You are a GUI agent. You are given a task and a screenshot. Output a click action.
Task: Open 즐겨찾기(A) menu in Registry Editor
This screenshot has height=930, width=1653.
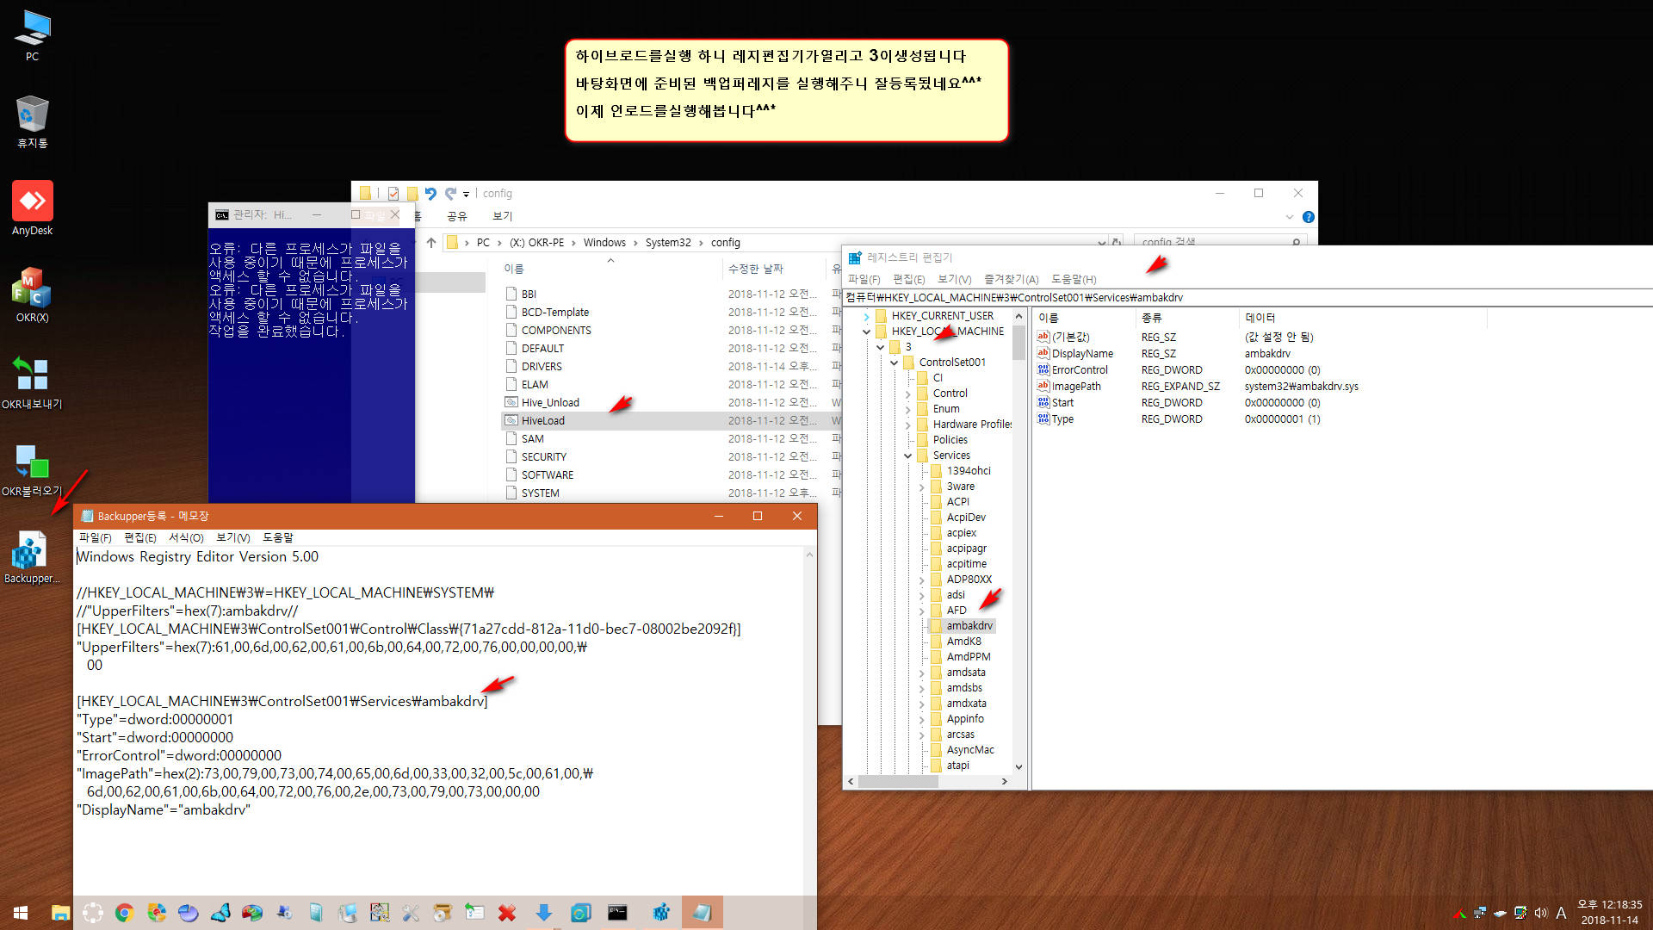[1011, 279]
